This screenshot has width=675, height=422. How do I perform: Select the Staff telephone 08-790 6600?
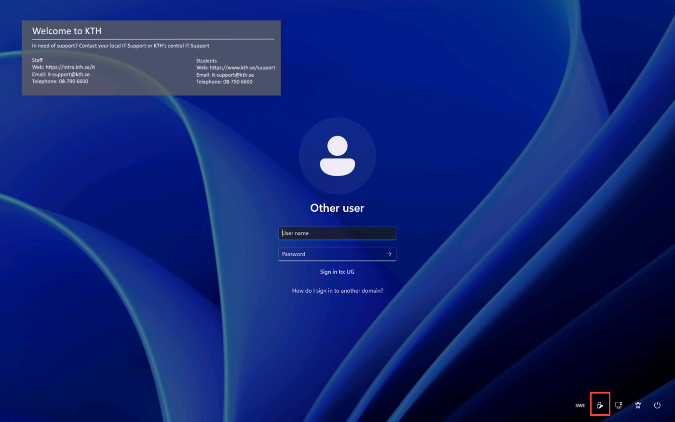click(x=73, y=82)
